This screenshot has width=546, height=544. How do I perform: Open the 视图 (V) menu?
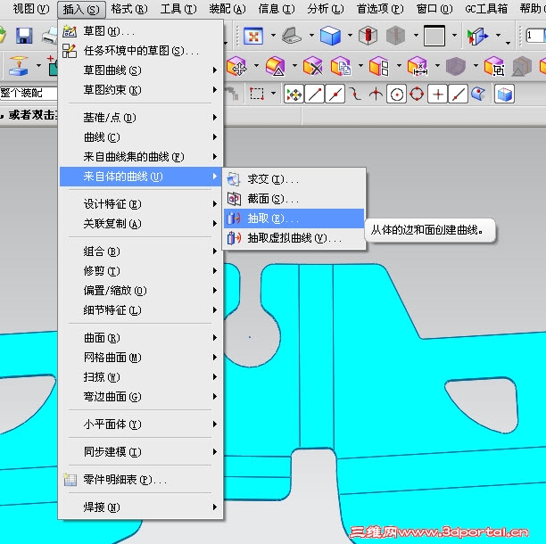pyautogui.click(x=31, y=9)
